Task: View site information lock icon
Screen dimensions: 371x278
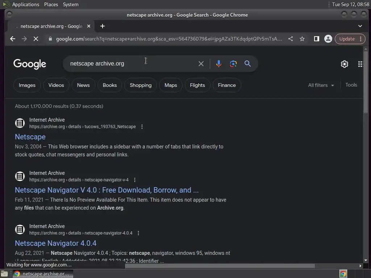Action: tap(50, 39)
